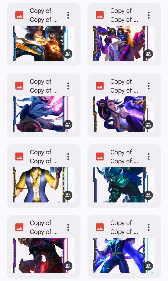Image resolution: width=168 pixels, height=281 pixels.
Task: Open three-dot menu of yellow-shirt blue-vest man file
Action: point(68,157)
